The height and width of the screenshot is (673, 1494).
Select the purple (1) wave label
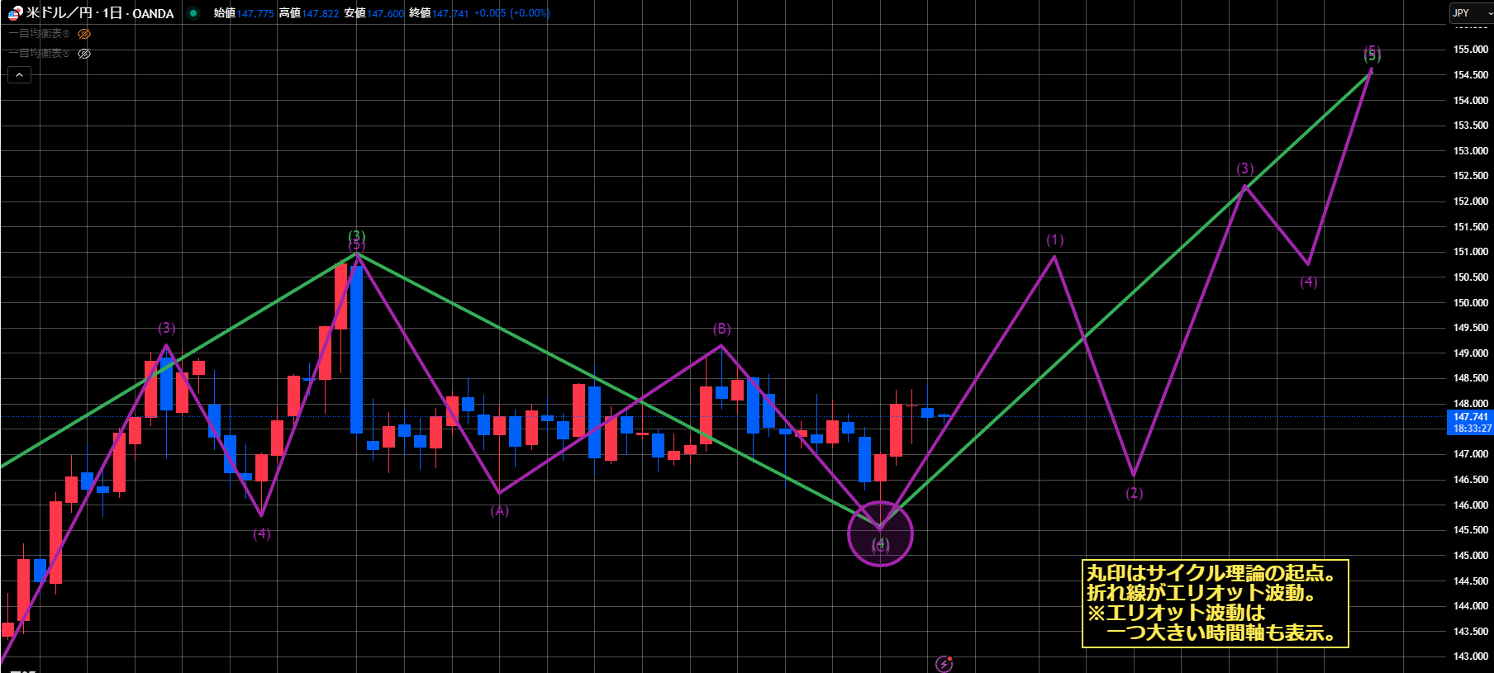tap(1055, 240)
